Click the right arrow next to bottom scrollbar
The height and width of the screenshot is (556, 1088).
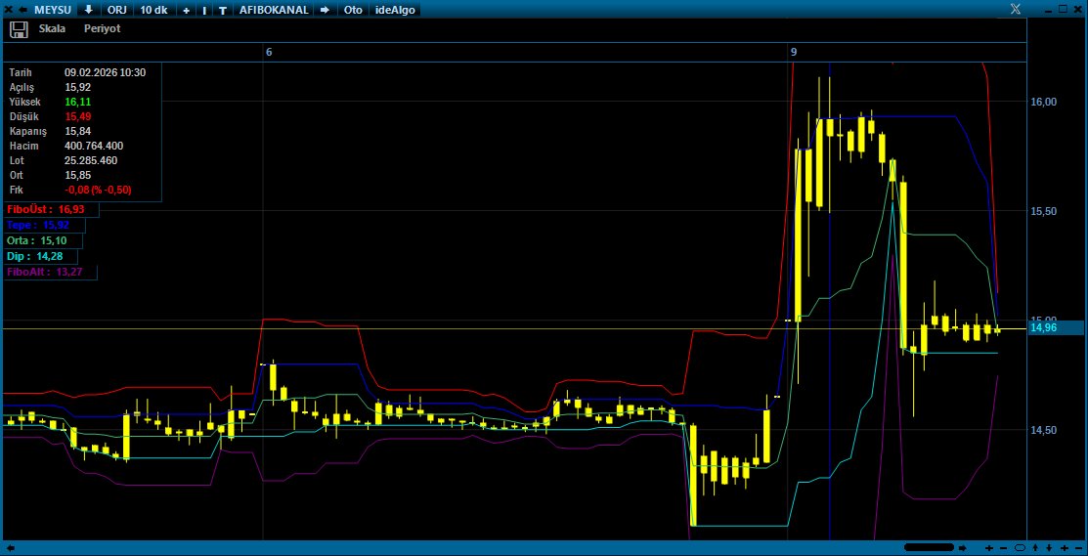pyautogui.click(x=963, y=547)
